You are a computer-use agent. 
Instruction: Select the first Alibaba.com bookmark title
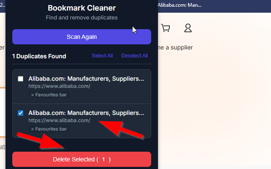pyautogui.click(x=86, y=79)
